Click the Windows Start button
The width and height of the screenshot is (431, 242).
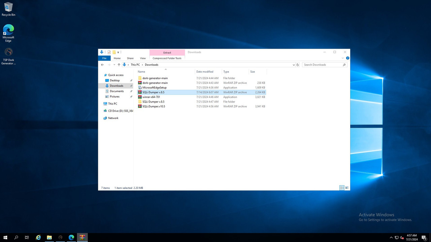click(x=5, y=237)
